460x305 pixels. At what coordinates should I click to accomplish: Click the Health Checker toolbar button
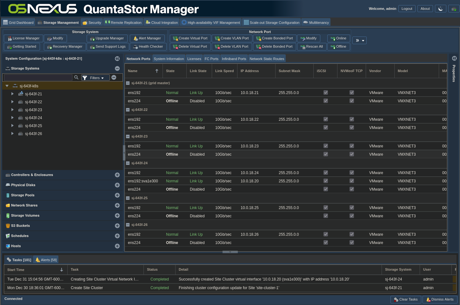(x=148, y=47)
